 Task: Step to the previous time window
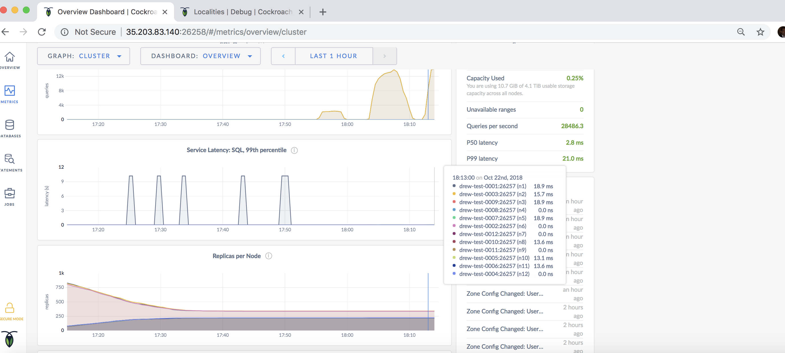(283, 56)
